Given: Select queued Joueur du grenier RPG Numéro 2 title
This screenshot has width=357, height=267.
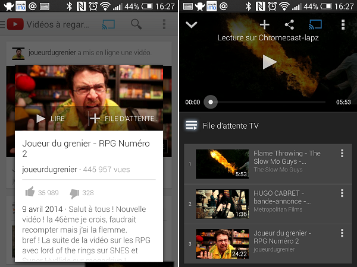Looking at the screenshot, I should (282, 237).
